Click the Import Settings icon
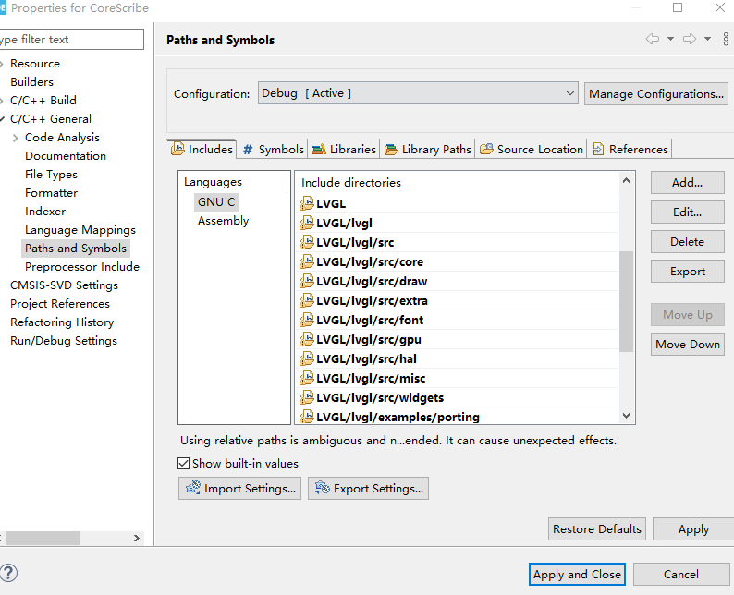The width and height of the screenshot is (734, 595). (193, 488)
